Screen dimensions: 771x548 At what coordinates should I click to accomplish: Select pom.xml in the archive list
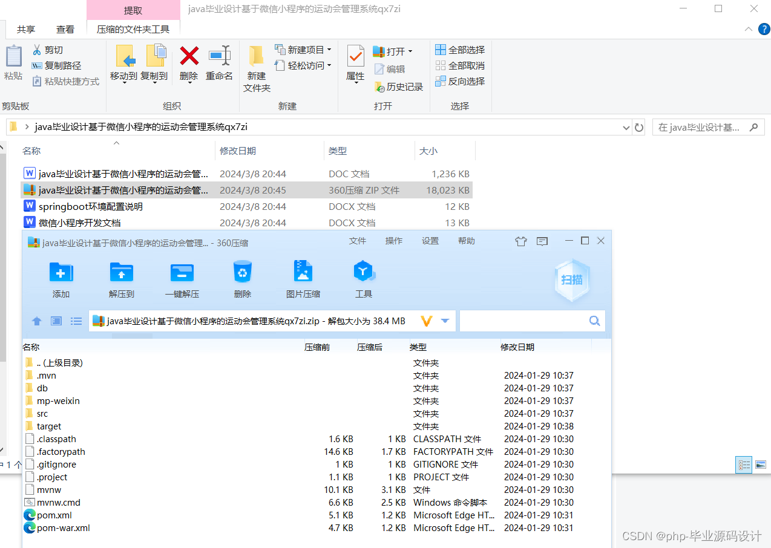pos(54,515)
